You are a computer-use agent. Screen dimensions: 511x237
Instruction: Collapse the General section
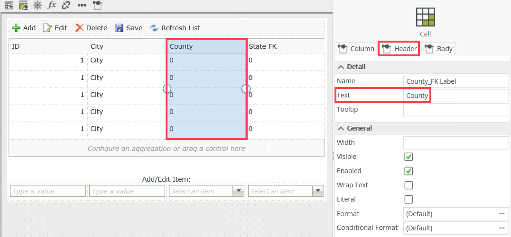[x=341, y=128]
